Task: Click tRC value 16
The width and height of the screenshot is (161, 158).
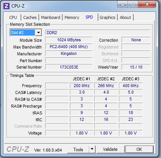Action: [x=106, y=119]
